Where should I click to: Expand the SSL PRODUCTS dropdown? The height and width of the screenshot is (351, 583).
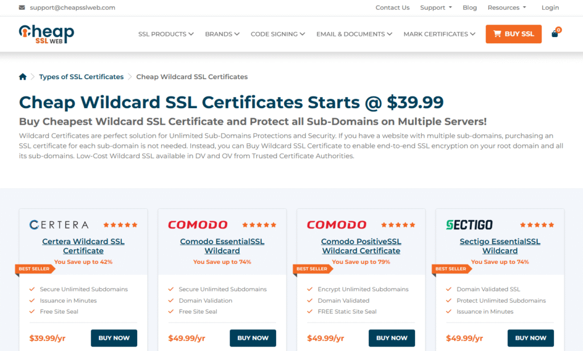coord(166,34)
